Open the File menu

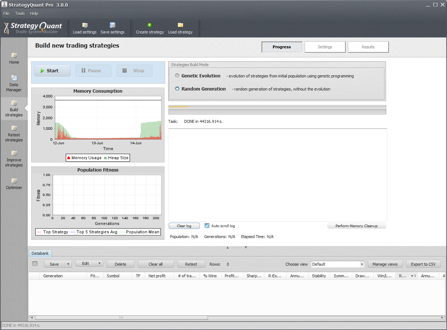pos(6,13)
